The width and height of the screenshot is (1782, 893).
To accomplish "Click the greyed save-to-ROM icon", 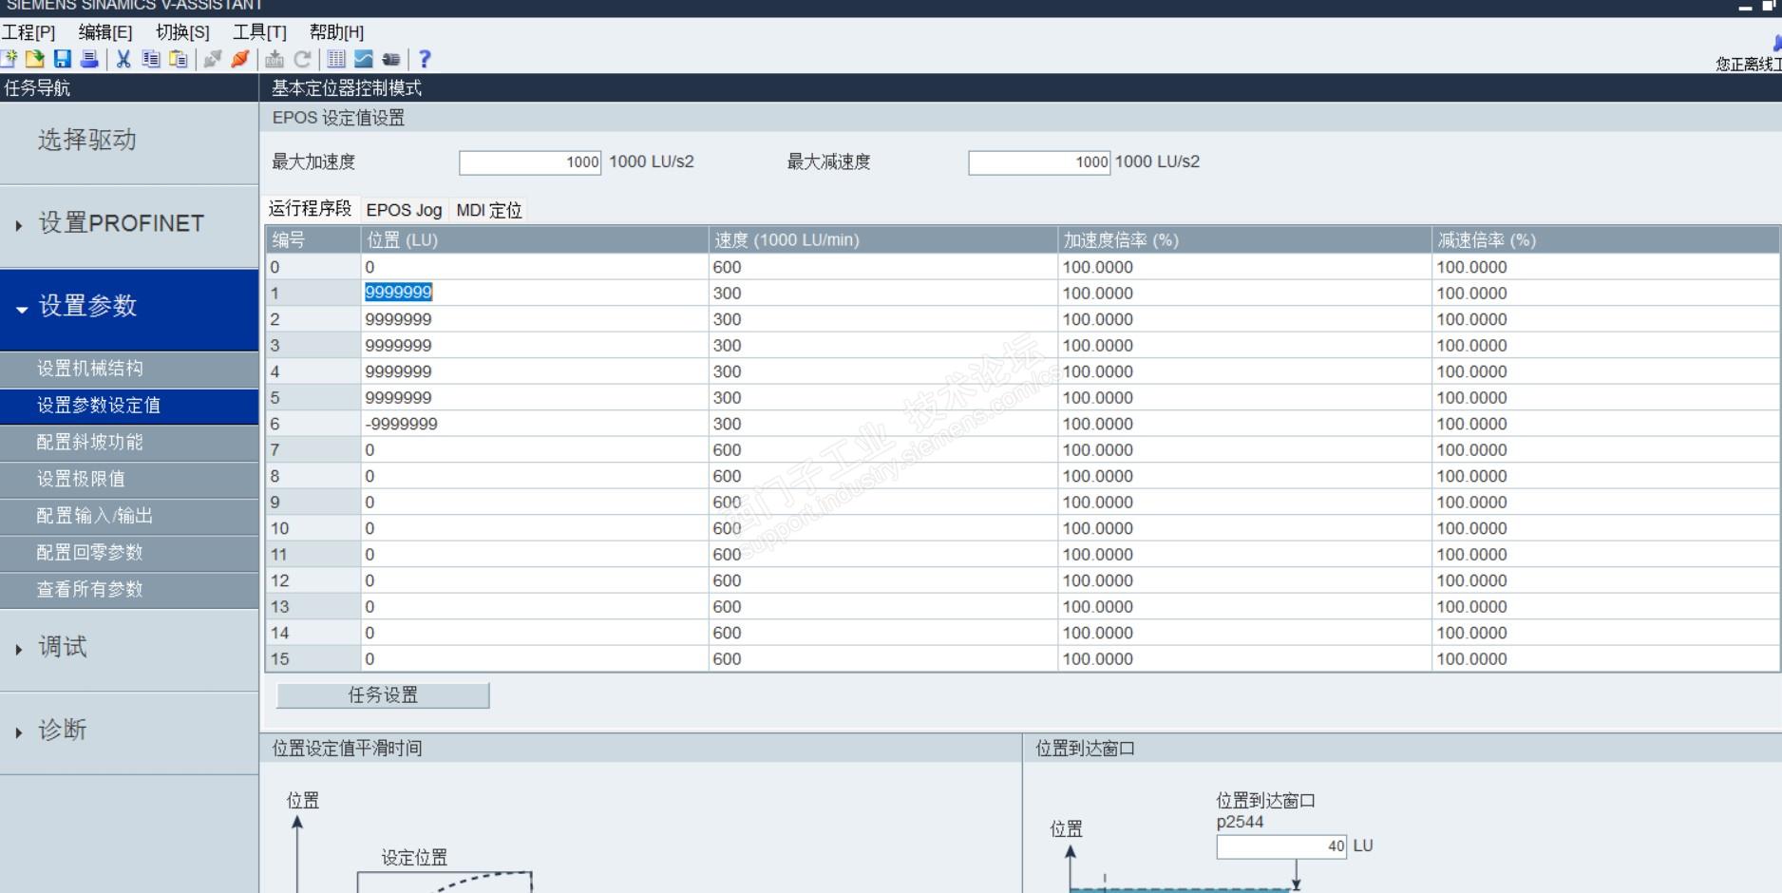I will (x=275, y=59).
